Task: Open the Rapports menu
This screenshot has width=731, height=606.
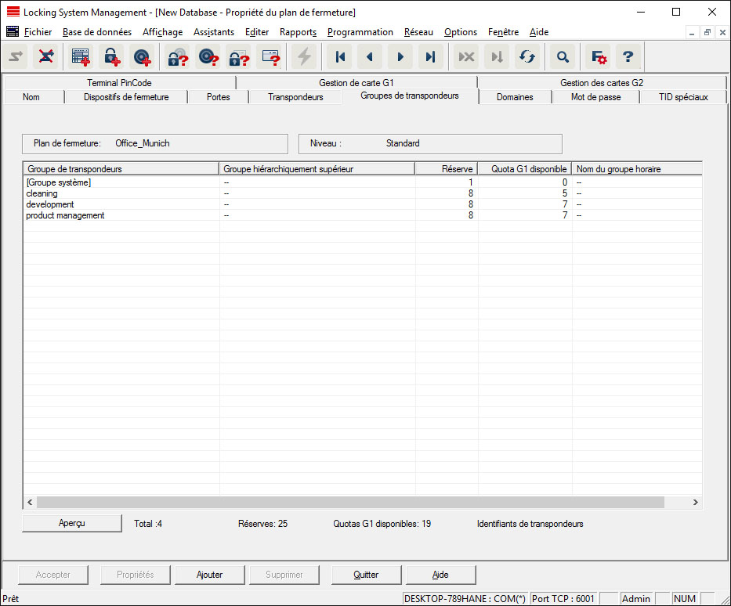Action: click(298, 32)
